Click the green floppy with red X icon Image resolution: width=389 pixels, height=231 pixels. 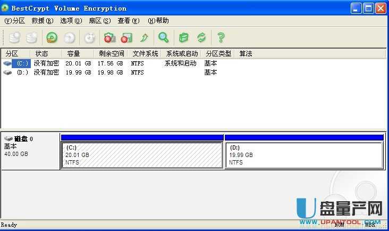tap(127, 38)
